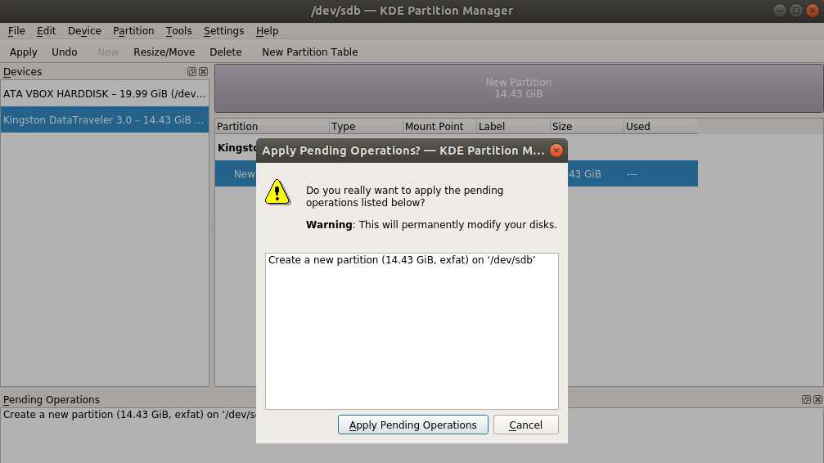The height and width of the screenshot is (463, 824).
Task: Open the Help menu
Action: tap(267, 31)
